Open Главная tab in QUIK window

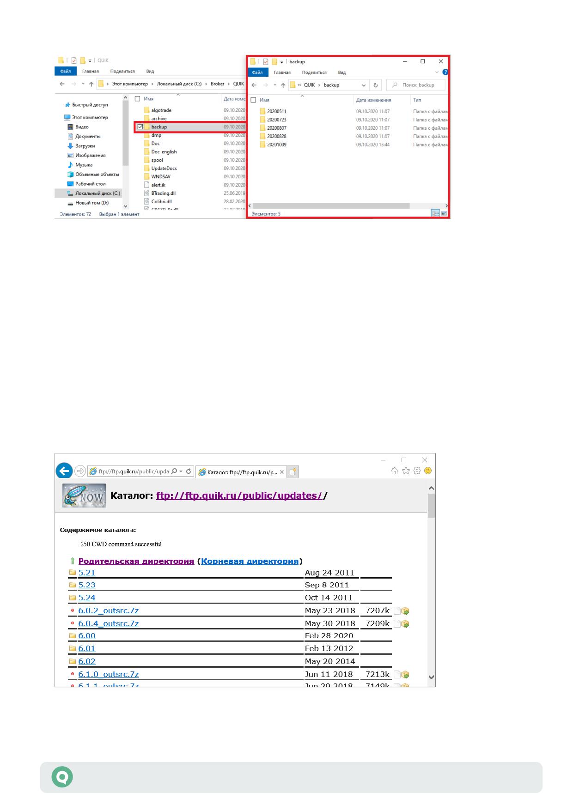coord(91,71)
